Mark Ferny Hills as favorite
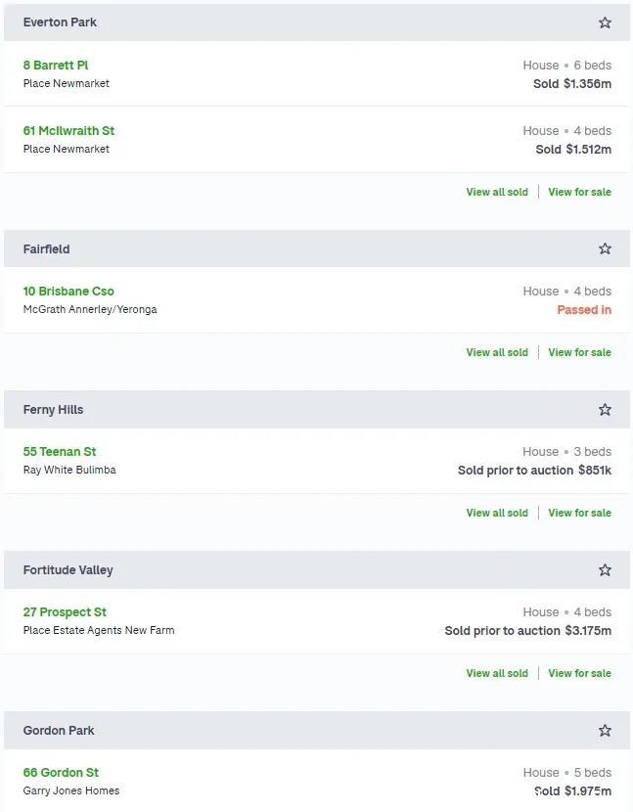This screenshot has height=812, width=633. pyautogui.click(x=605, y=410)
